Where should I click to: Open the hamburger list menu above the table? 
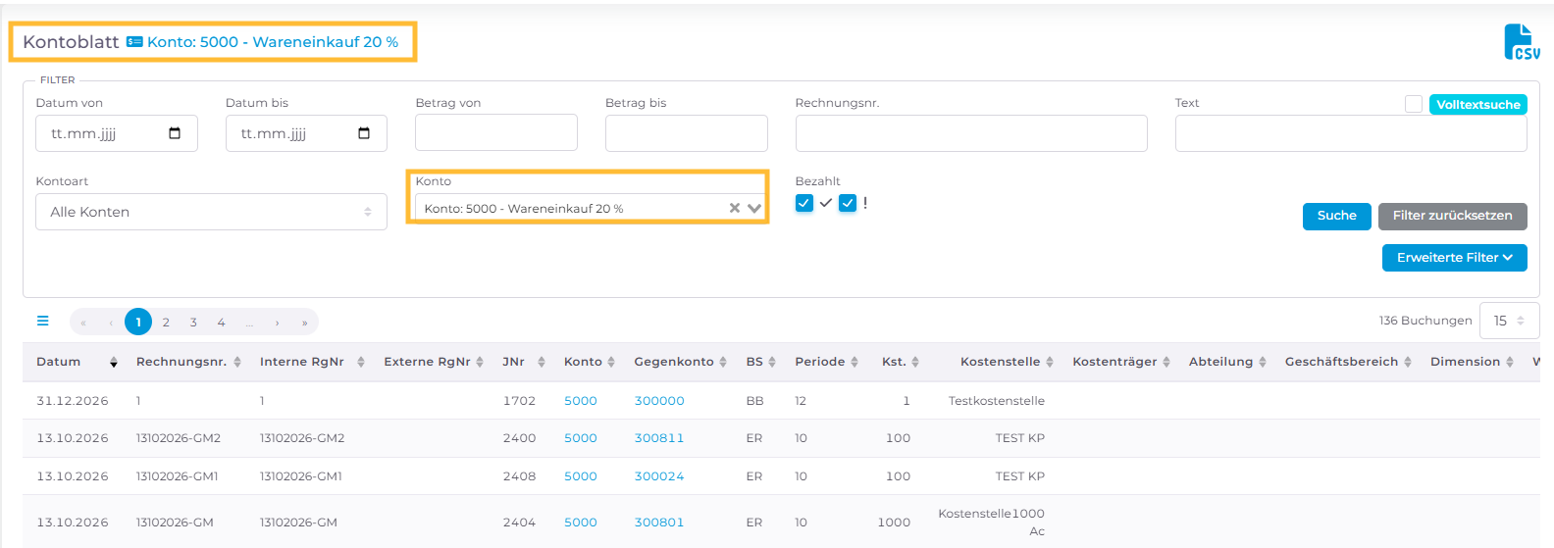(x=43, y=321)
